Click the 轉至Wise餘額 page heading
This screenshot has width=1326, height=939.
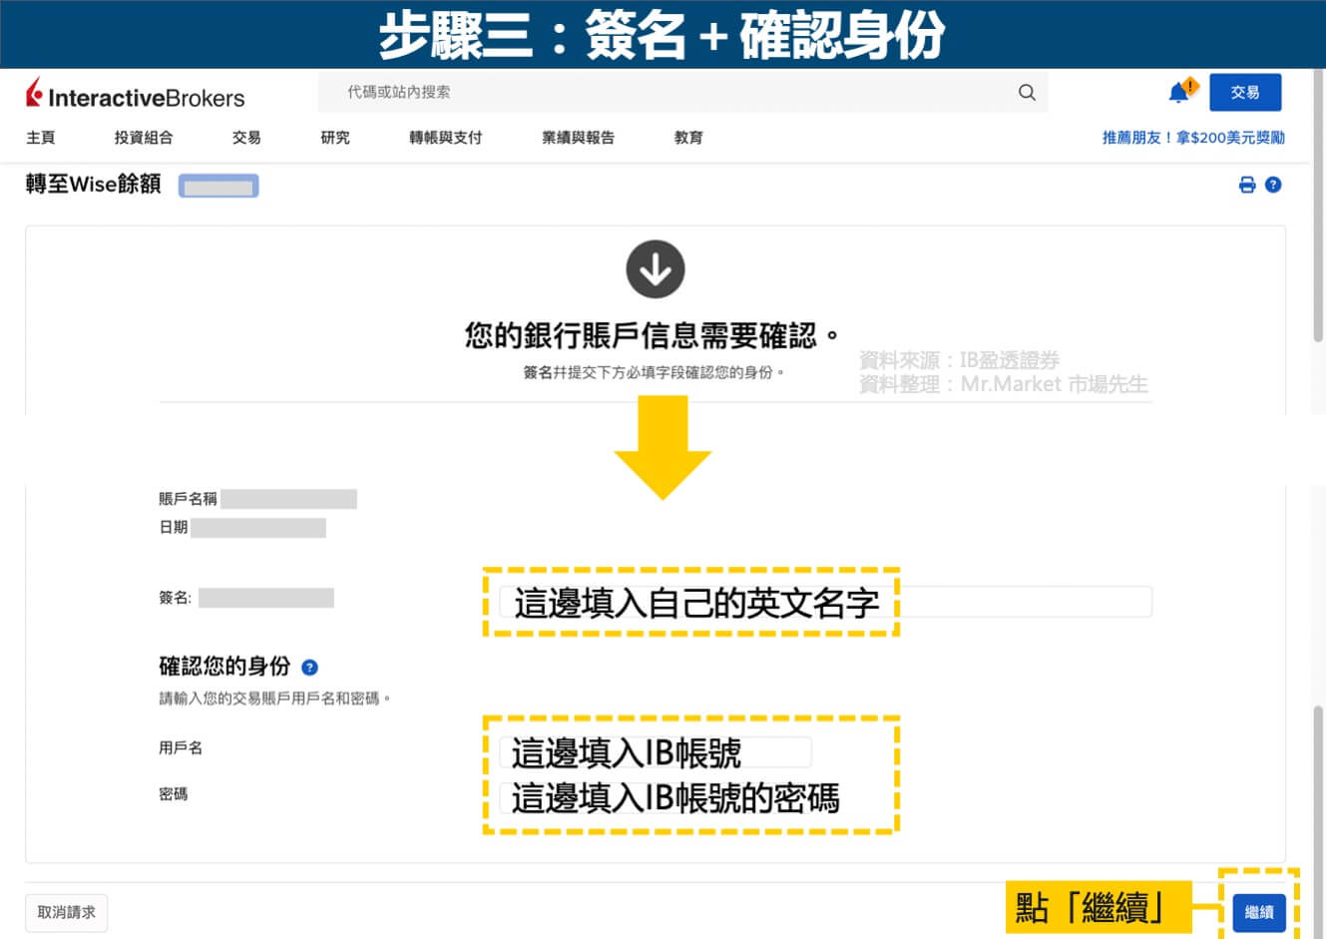pos(93,184)
